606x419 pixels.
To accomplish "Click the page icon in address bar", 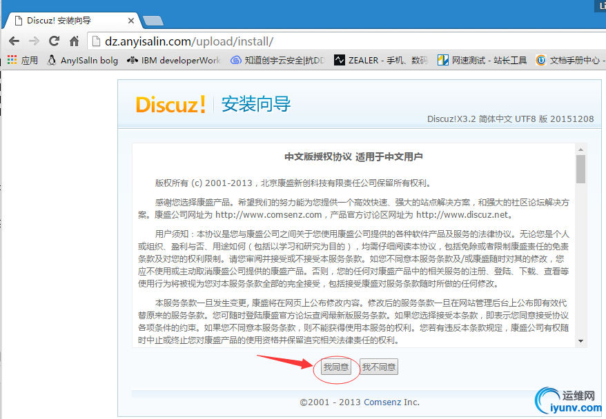I will [x=97, y=41].
